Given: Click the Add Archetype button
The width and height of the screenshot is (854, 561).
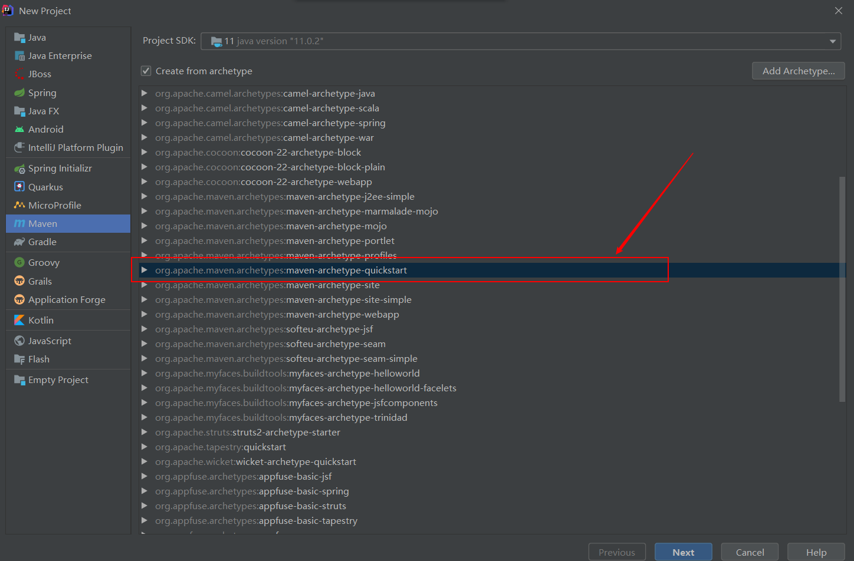Looking at the screenshot, I should [799, 71].
